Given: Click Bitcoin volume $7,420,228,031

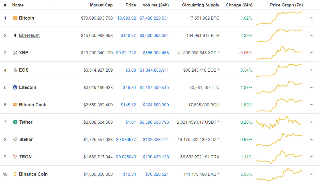Looking at the screenshot, I should 154,18.
